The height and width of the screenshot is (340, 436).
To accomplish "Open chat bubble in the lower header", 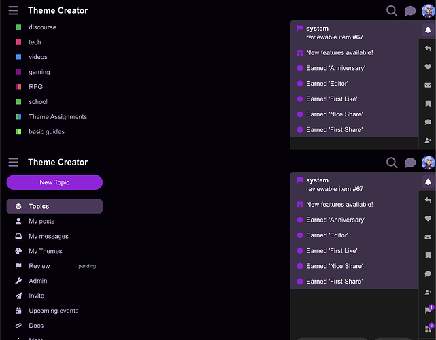I will tap(410, 163).
